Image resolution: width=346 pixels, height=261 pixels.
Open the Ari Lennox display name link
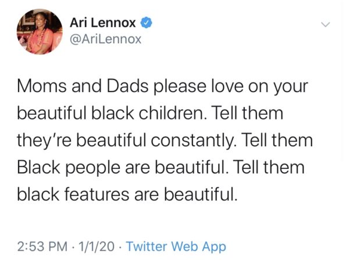[x=102, y=23]
